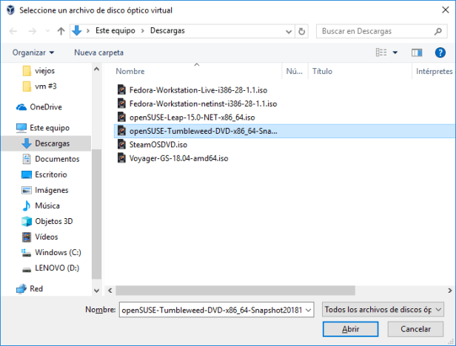Click the Abrir button
Image resolution: width=456 pixels, height=346 pixels.
coord(350,328)
